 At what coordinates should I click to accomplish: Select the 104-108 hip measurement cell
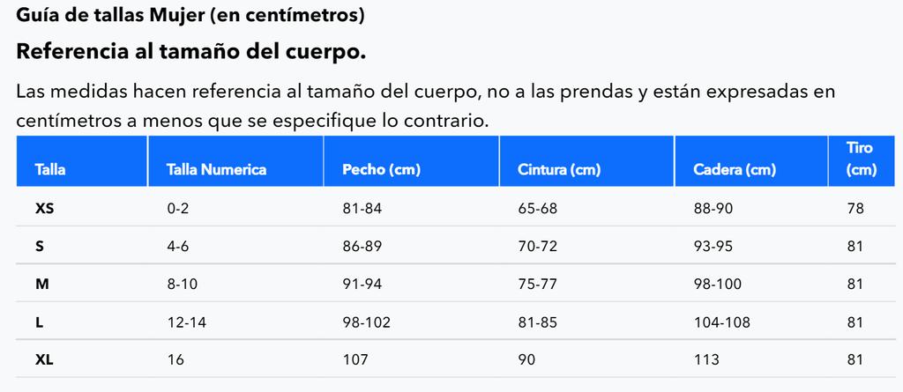coord(722,322)
